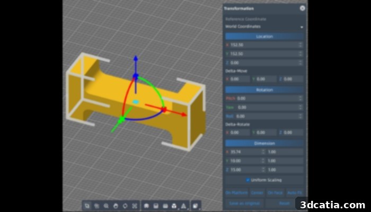Open the view cube icon menu
371x212 pixels.
(196, 206)
